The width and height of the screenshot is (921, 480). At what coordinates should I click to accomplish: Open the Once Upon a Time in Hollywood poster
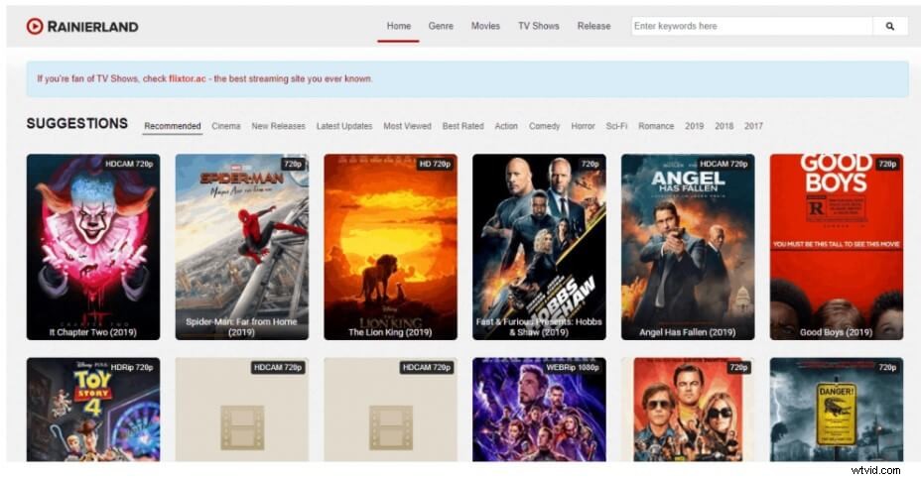pos(688,410)
